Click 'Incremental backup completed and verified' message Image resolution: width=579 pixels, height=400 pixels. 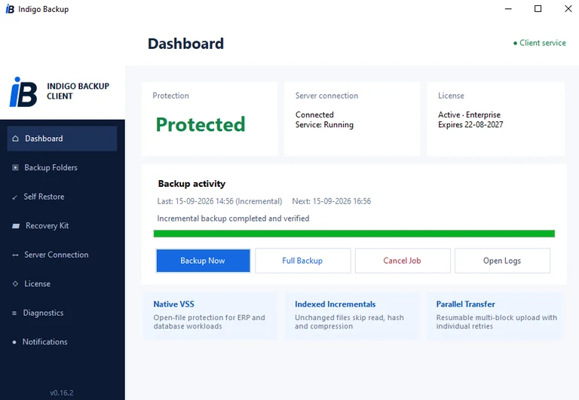click(x=234, y=218)
